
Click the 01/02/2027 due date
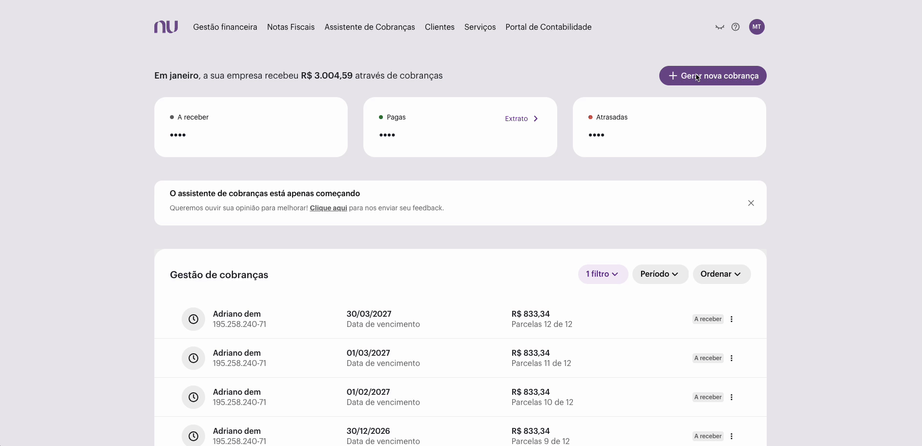(x=369, y=392)
